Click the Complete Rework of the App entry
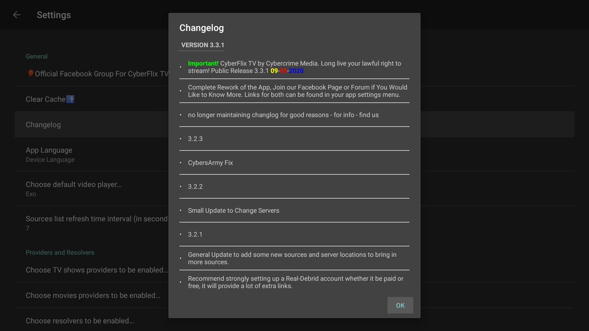 click(294, 91)
